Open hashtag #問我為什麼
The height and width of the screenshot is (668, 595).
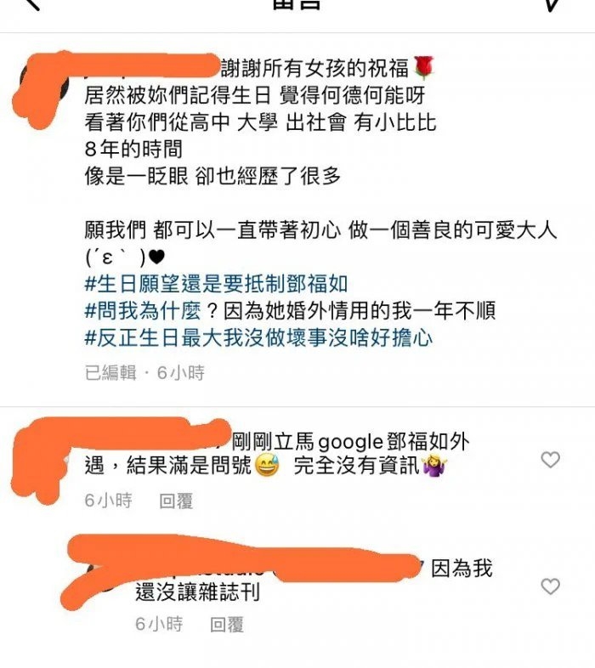tap(142, 310)
